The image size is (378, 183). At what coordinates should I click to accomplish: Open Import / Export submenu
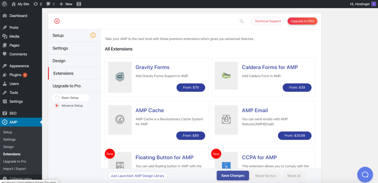click(14, 169)
